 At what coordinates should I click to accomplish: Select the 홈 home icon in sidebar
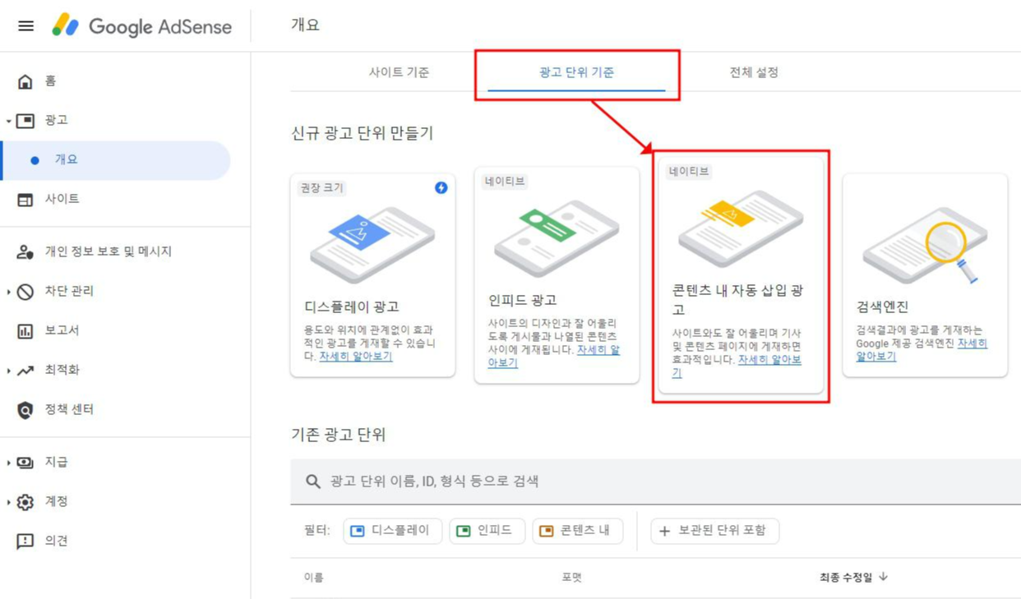tap(26, 80)
